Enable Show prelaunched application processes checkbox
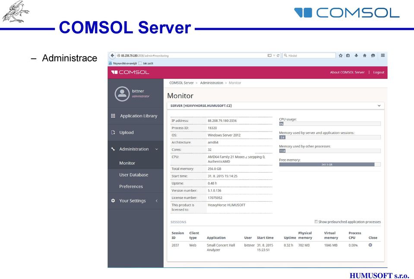The width and height of the screenshot is (414, 279). click(316, 221)
